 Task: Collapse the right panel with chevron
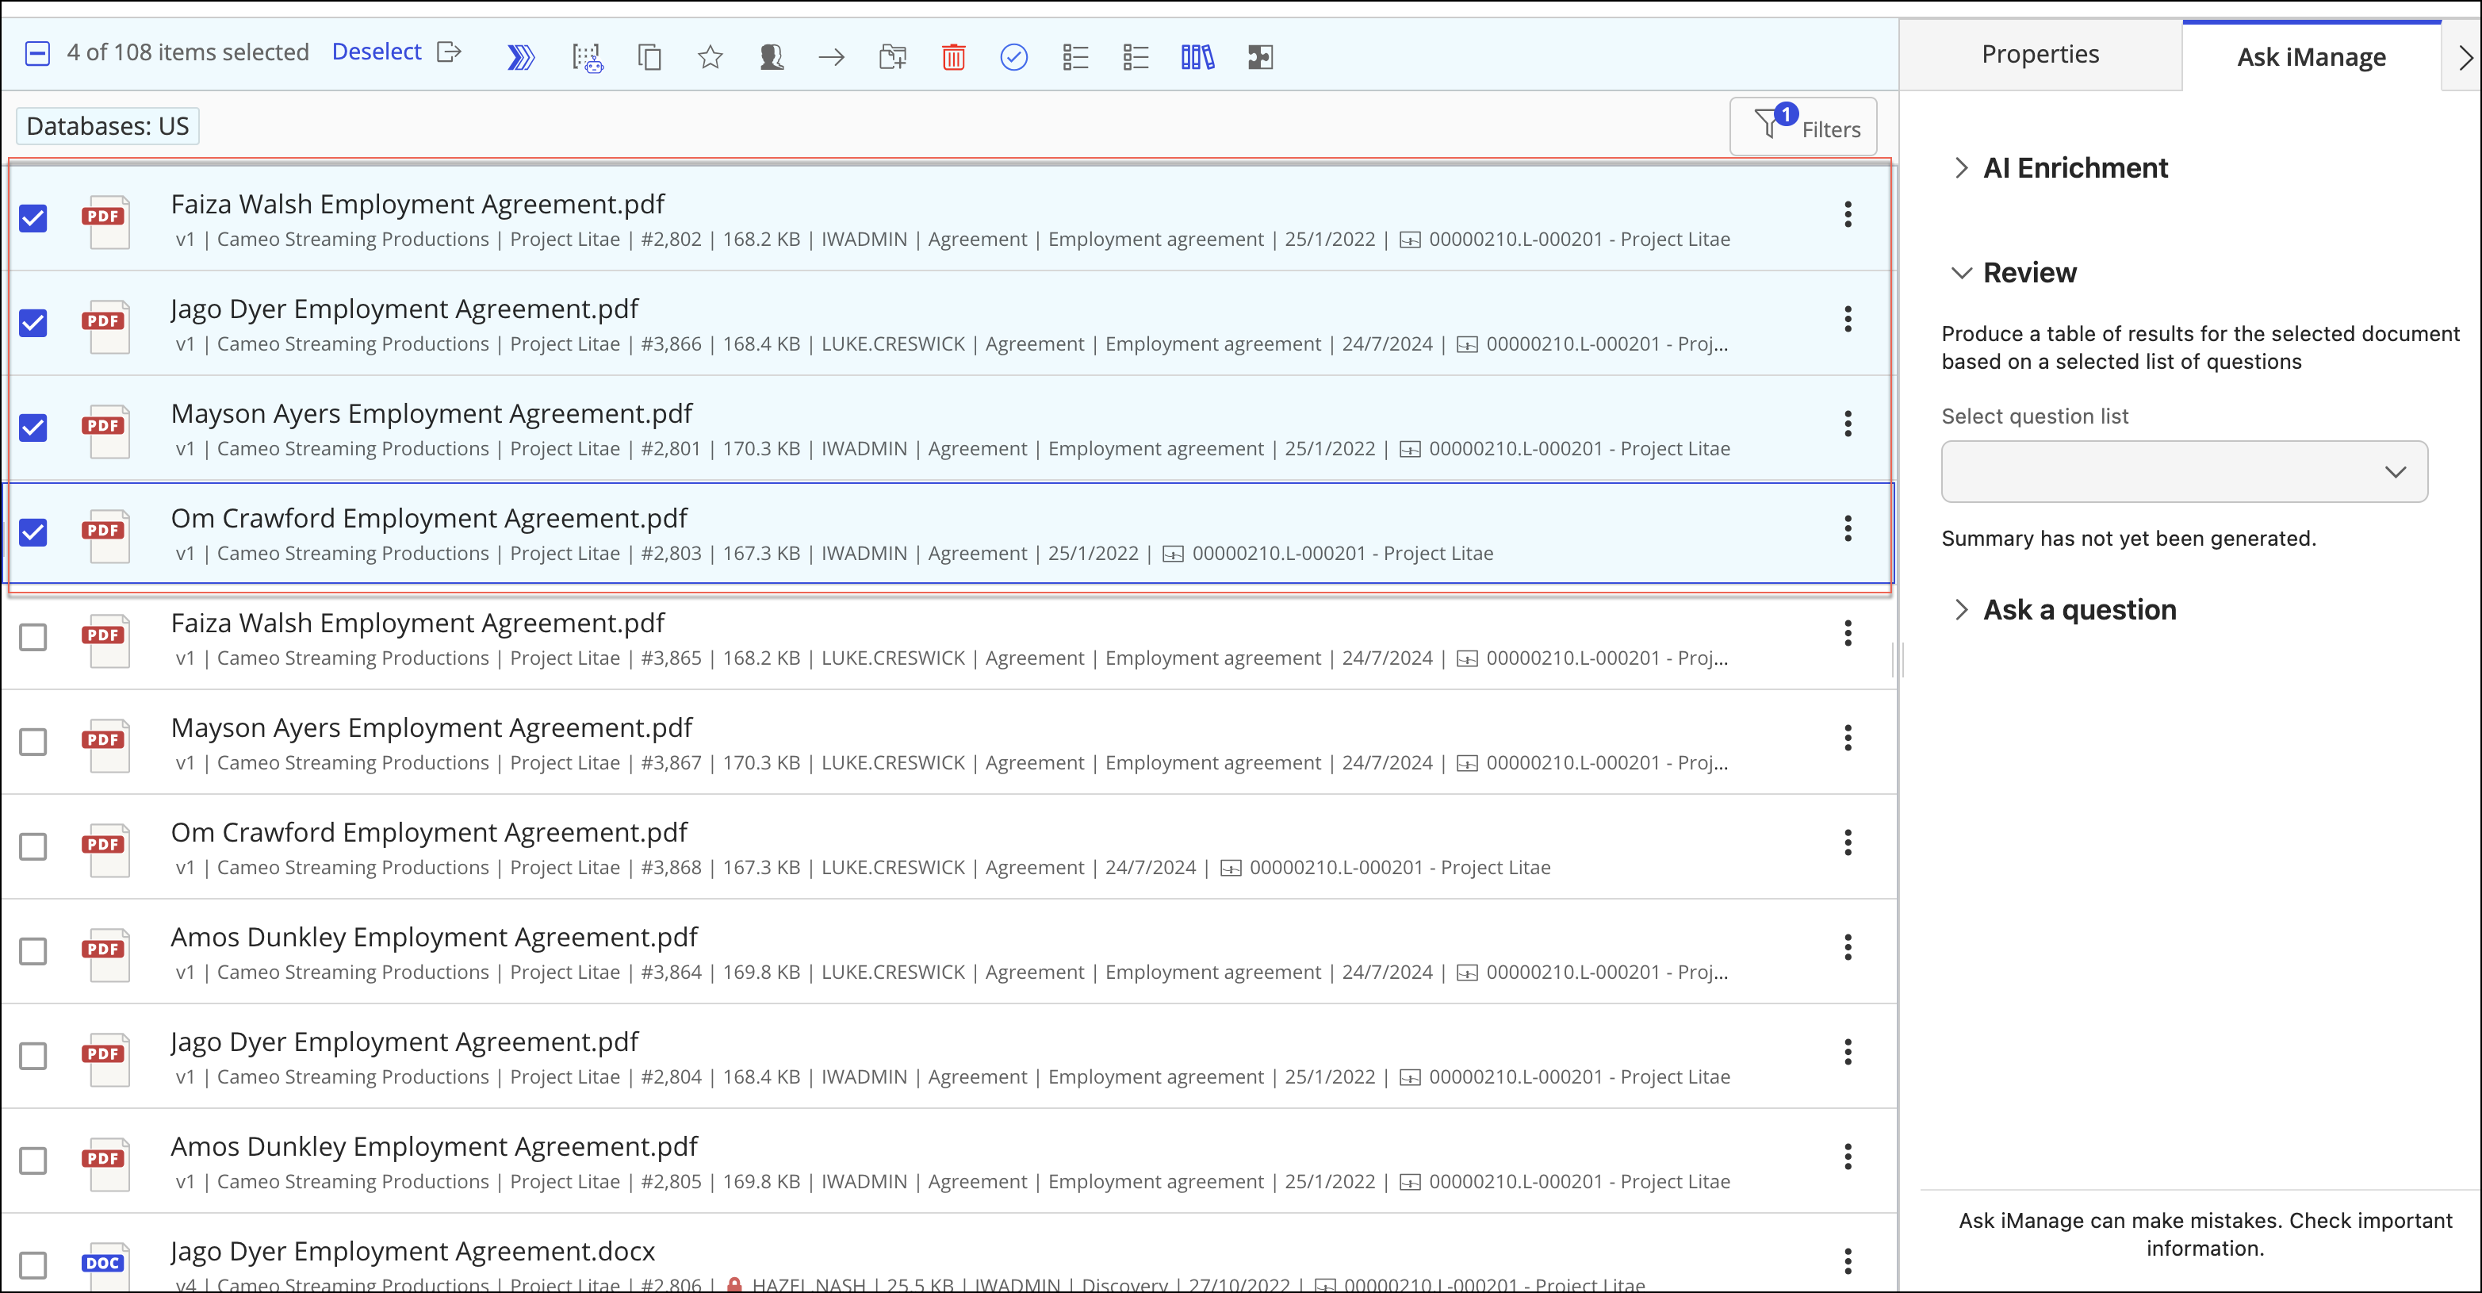(x=2465, y=58)
